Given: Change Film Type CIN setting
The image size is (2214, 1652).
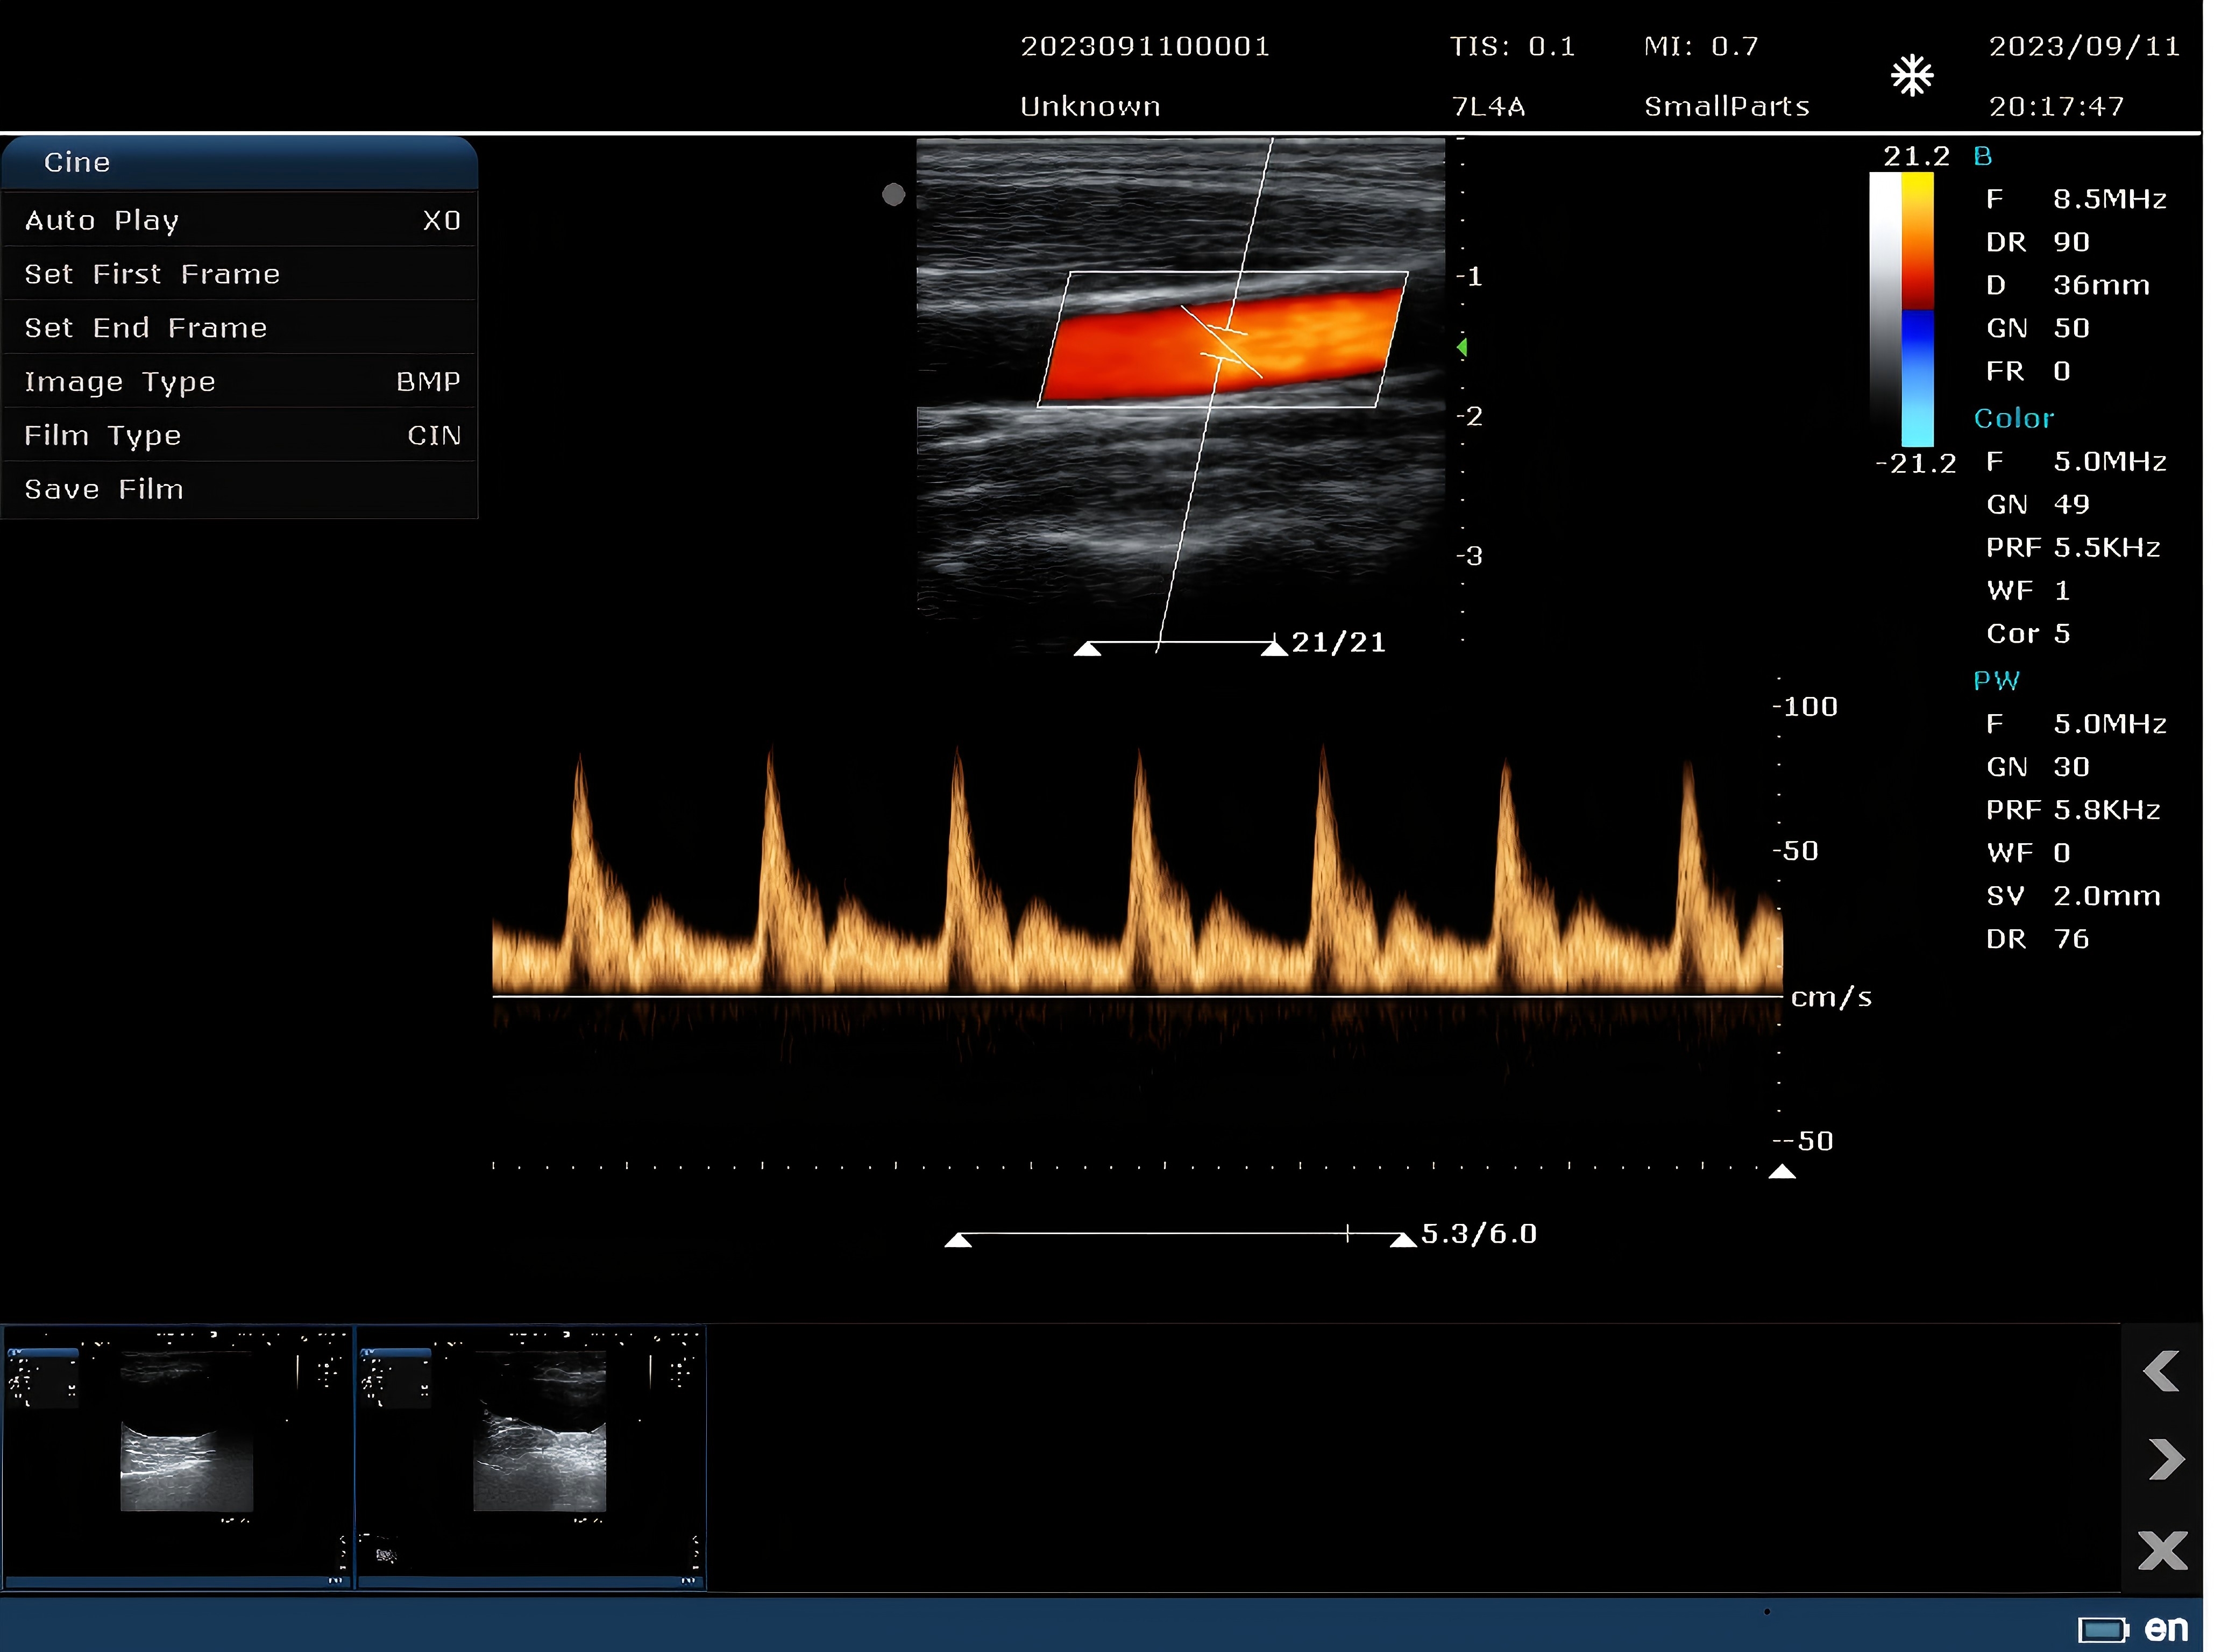Looking at the screenshot, I should 240,436.
